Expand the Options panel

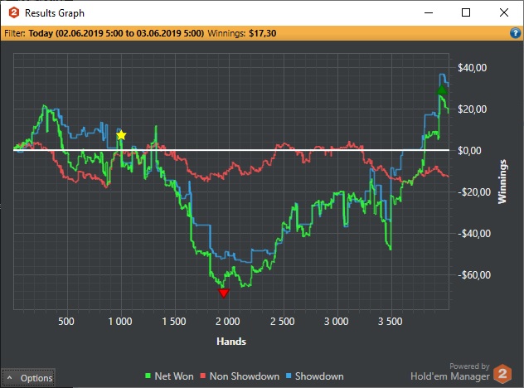click(x=29, y=378)
